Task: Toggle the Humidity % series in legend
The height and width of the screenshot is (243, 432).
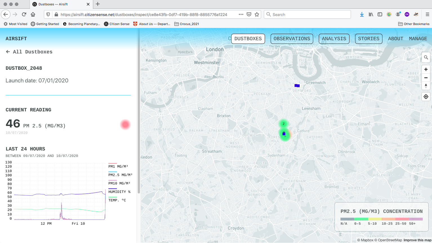Action: tap(119, 192)
